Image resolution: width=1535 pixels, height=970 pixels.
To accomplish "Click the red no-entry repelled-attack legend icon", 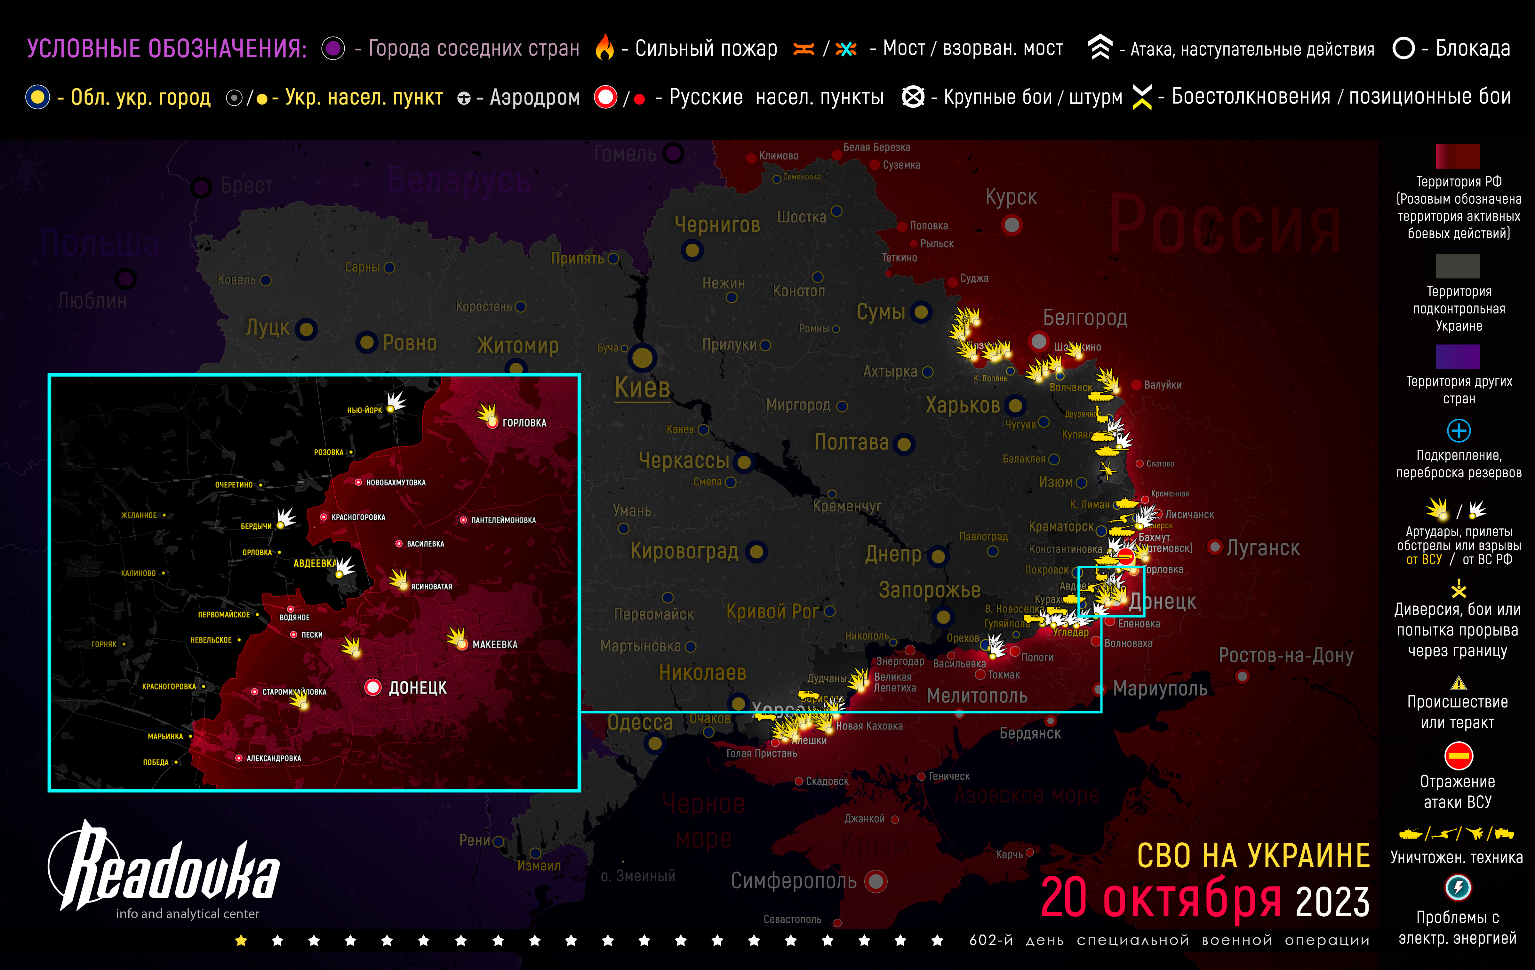I will point(1459,756).
